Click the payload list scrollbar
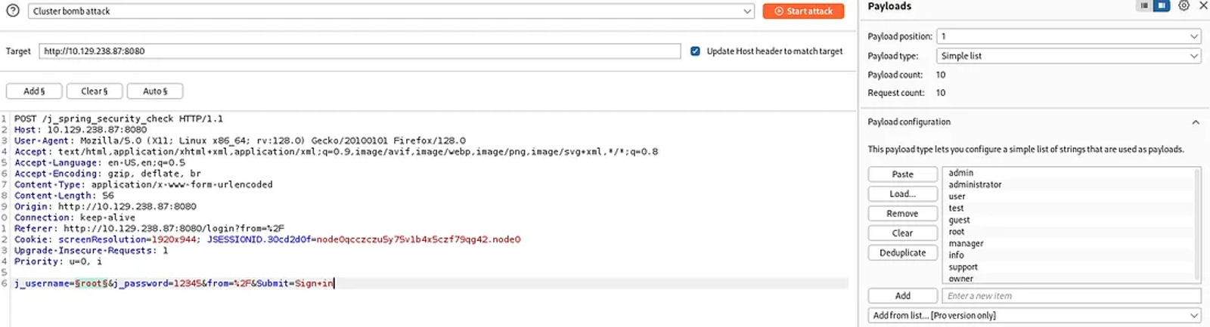The image size is (1210, 327). coord(1196,224)
